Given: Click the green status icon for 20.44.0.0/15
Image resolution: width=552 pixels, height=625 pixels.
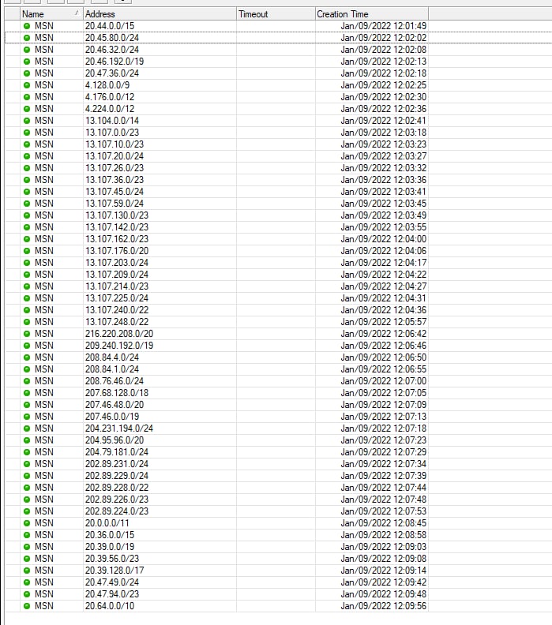Looking at the screenshot, I should click(27, 26).
